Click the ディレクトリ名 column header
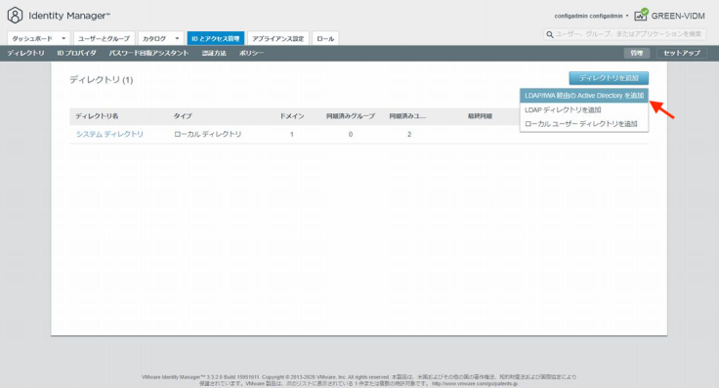 click(x=97, y=116)
